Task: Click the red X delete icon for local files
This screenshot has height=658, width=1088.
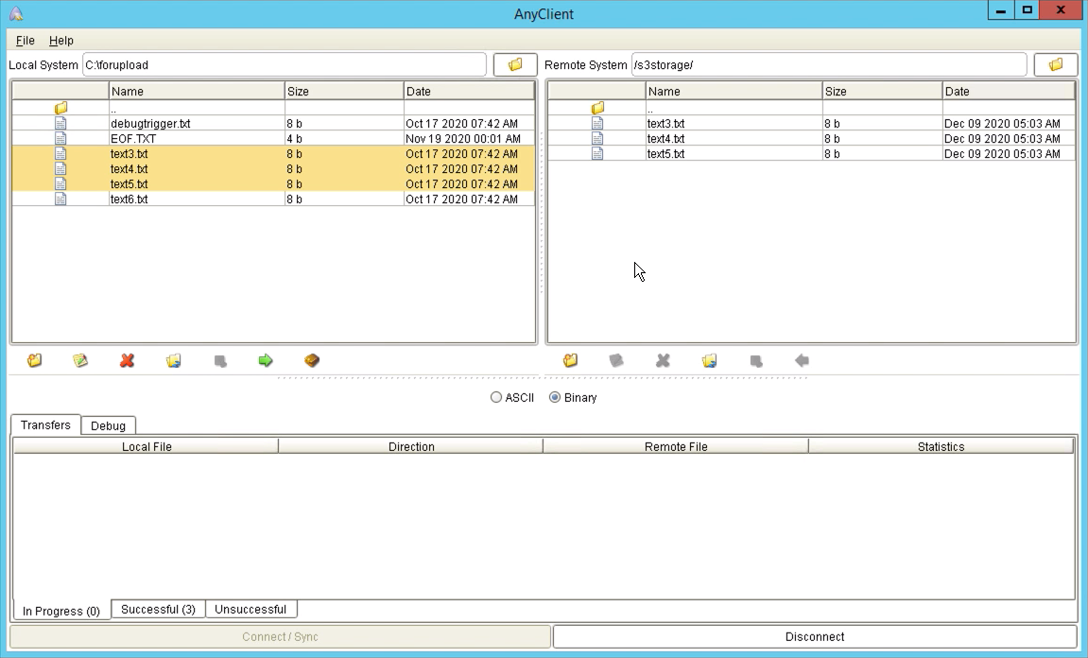Action: click(x=127, y=360)
